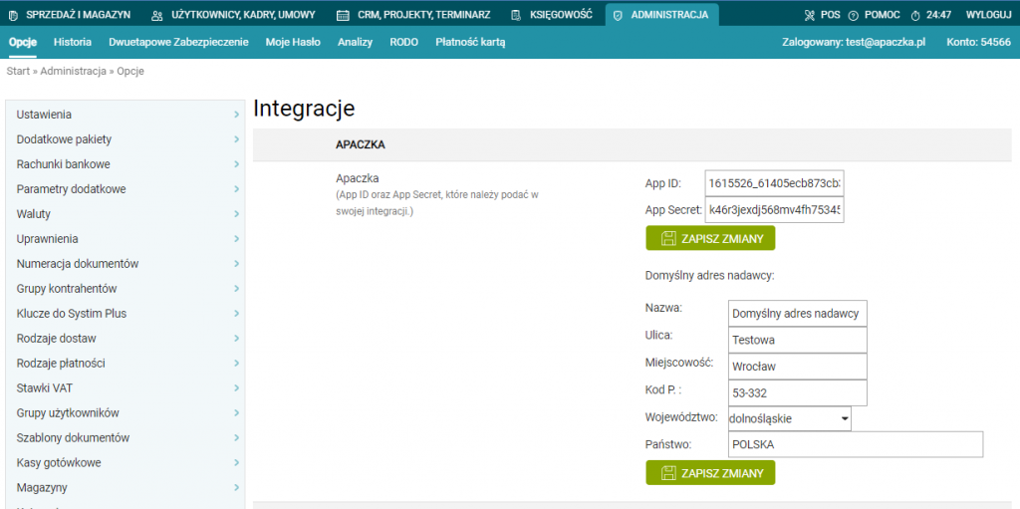The image size is (1020, 509).
Task: Open POS via its cart icon
Action: point(810,15)
